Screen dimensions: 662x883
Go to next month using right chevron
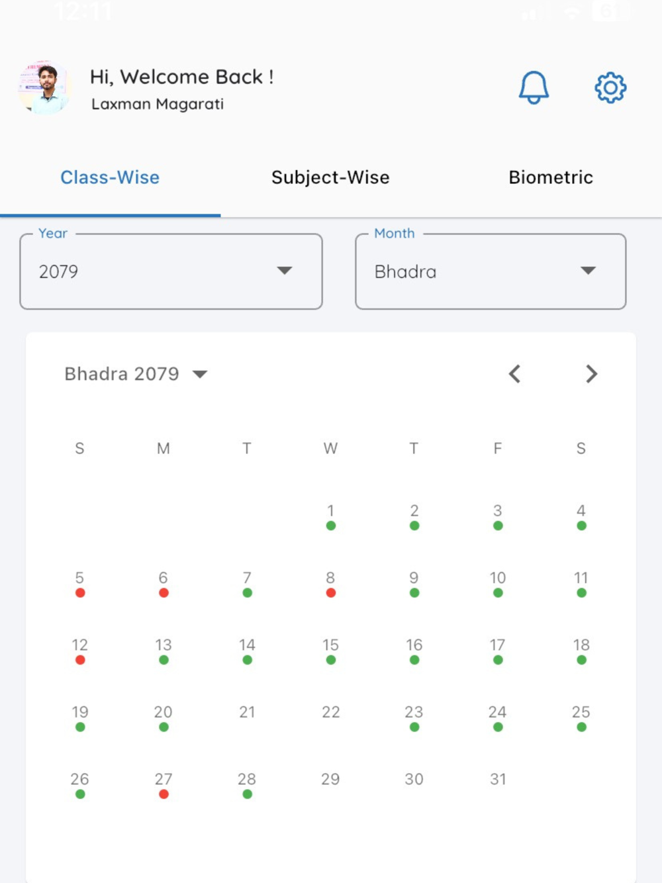[x=591, y=374]
